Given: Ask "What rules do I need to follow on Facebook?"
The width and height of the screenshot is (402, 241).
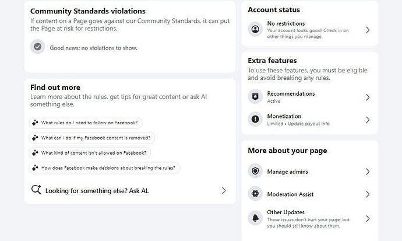Looking at the screenshot, I should tap(86, 123).
